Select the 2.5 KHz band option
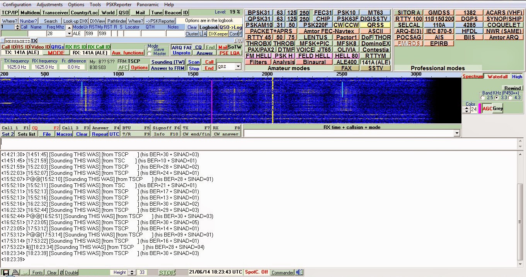This screenshot has height=277, width=526. (x=483, y=98)
